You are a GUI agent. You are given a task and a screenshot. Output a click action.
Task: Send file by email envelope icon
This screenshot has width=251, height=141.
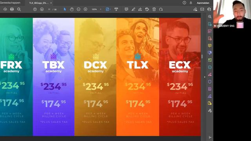point(202,9)
